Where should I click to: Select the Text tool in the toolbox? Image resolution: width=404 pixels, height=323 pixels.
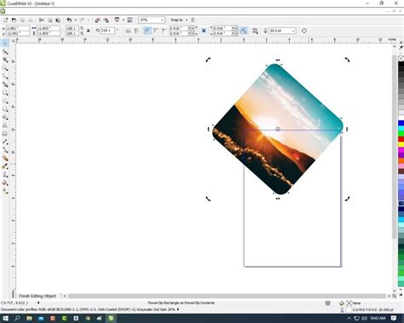[5, 125]
